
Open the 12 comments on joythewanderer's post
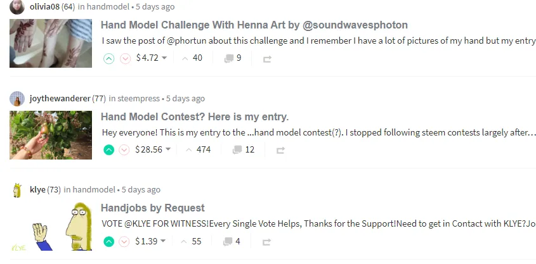point(244,150)
